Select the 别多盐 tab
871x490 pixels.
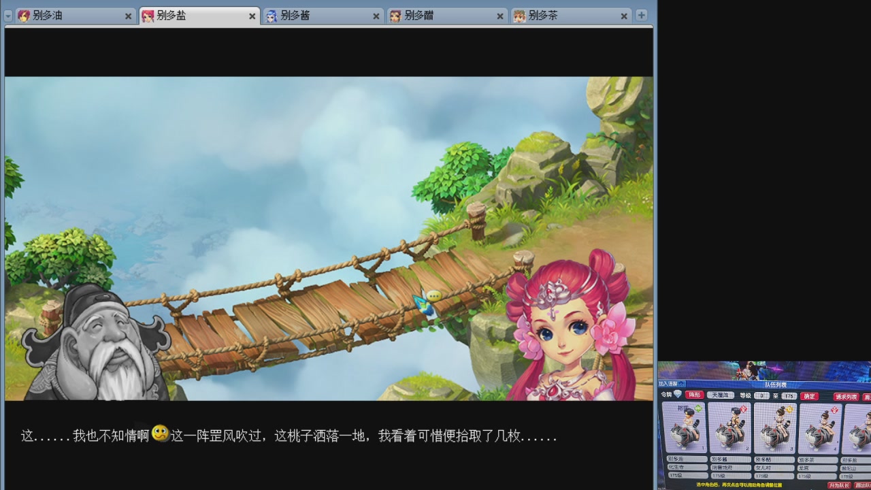click(199, 16)
